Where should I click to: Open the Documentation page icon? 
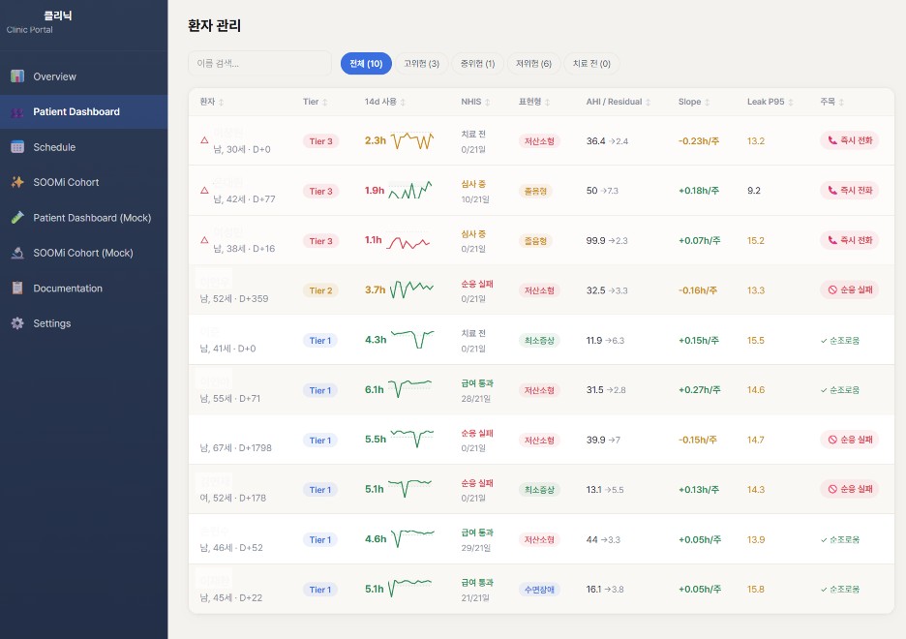17,288
